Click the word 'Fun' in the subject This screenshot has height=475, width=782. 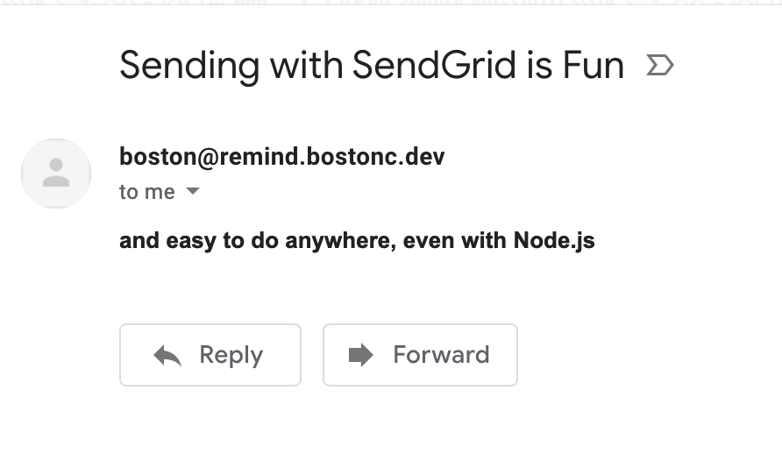(594, 65)
